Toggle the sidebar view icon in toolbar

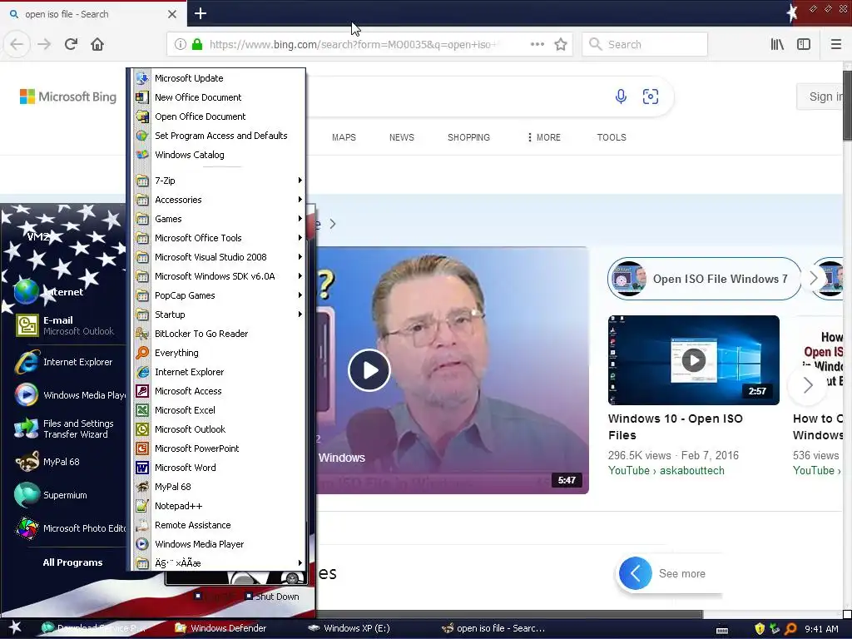pos(804,45)
